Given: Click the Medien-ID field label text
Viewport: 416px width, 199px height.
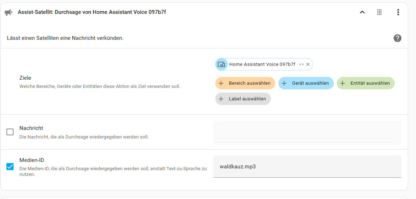Looking at the screenshot, I should point(32,160).
